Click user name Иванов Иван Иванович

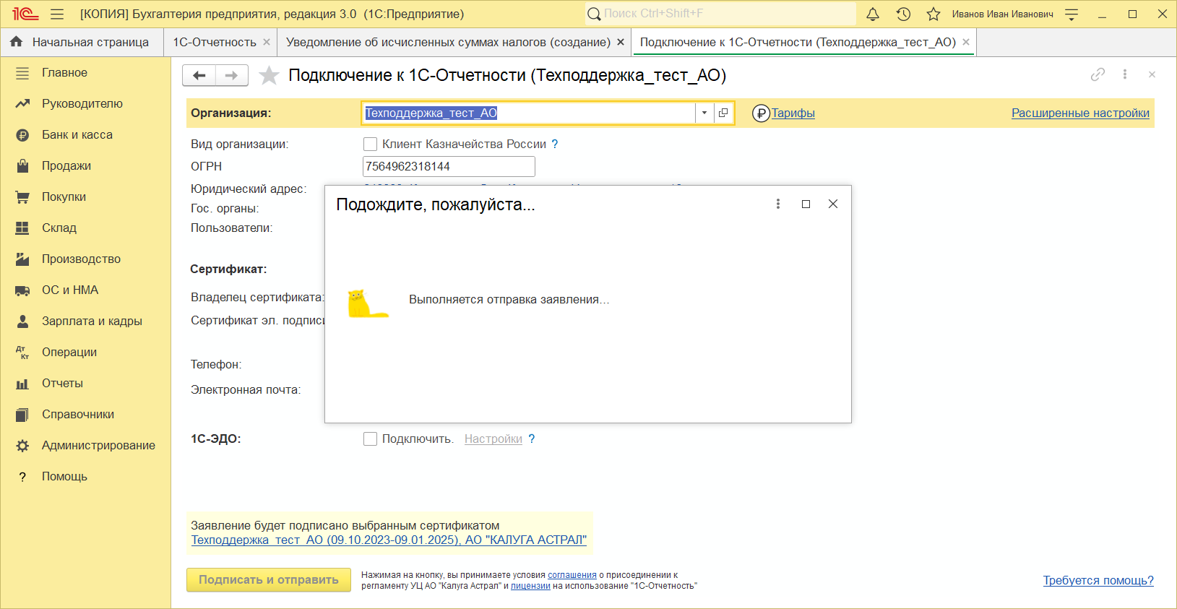1002,14
